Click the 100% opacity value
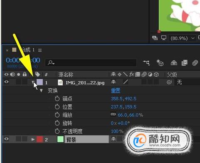This screenshot has width=200, height=163. 117,131
